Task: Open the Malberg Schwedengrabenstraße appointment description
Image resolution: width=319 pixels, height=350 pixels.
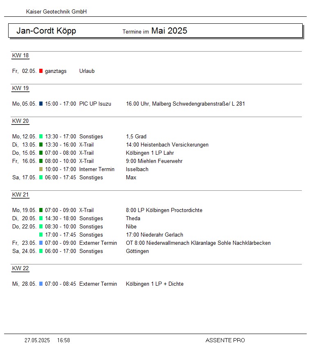Action: [x=185, y=104]
